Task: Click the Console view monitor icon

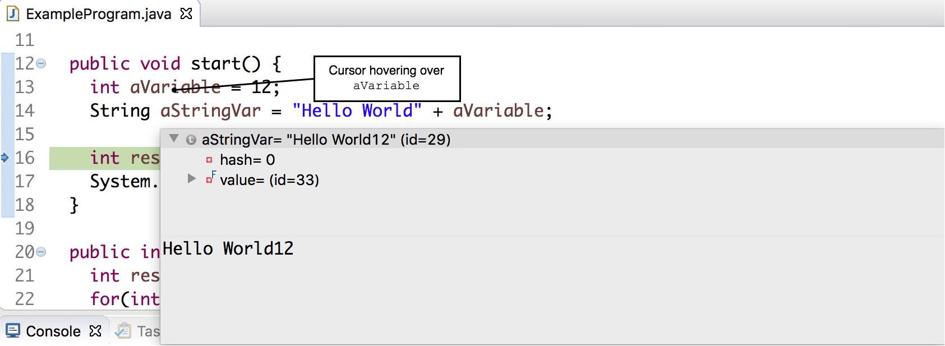Action: [x=13, y=331]
